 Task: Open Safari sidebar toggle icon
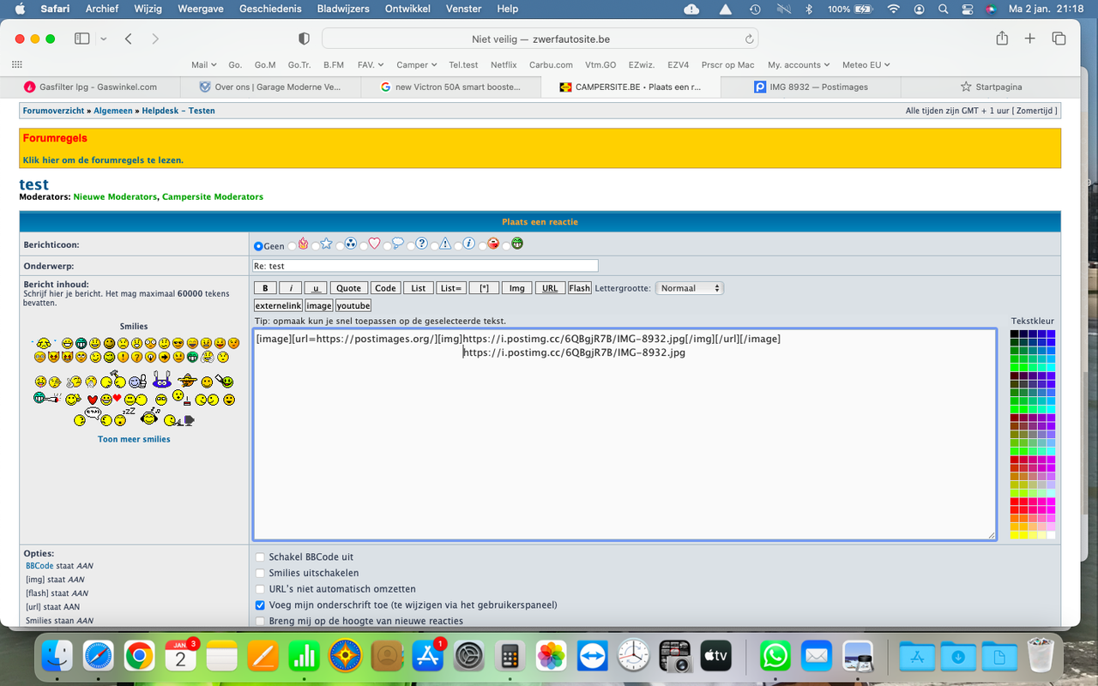pos(82,39)
